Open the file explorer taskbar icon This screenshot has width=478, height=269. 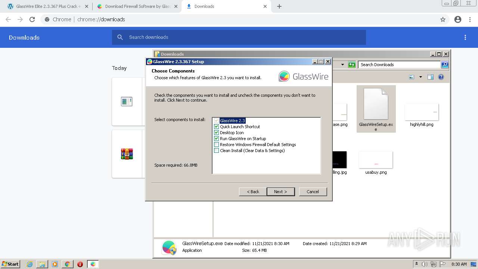tap(42, 264)
